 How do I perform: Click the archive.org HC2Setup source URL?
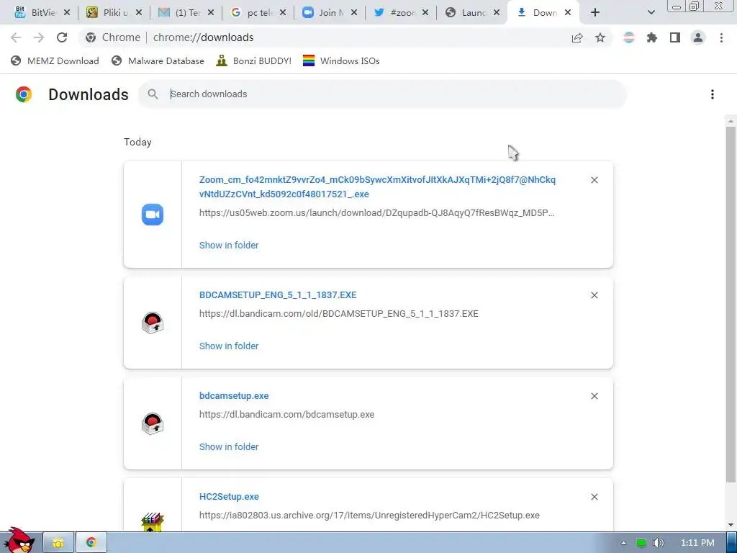coord(369,516)
